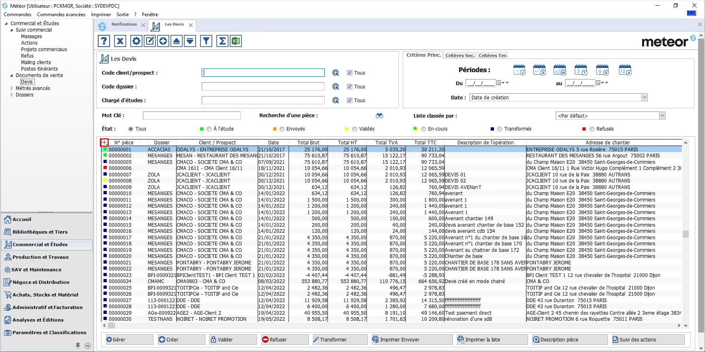The image size is (705, 352).
Task: Collapse the Suivi commercial tree node
Action: pyautogui.click(x=11, y=30)
